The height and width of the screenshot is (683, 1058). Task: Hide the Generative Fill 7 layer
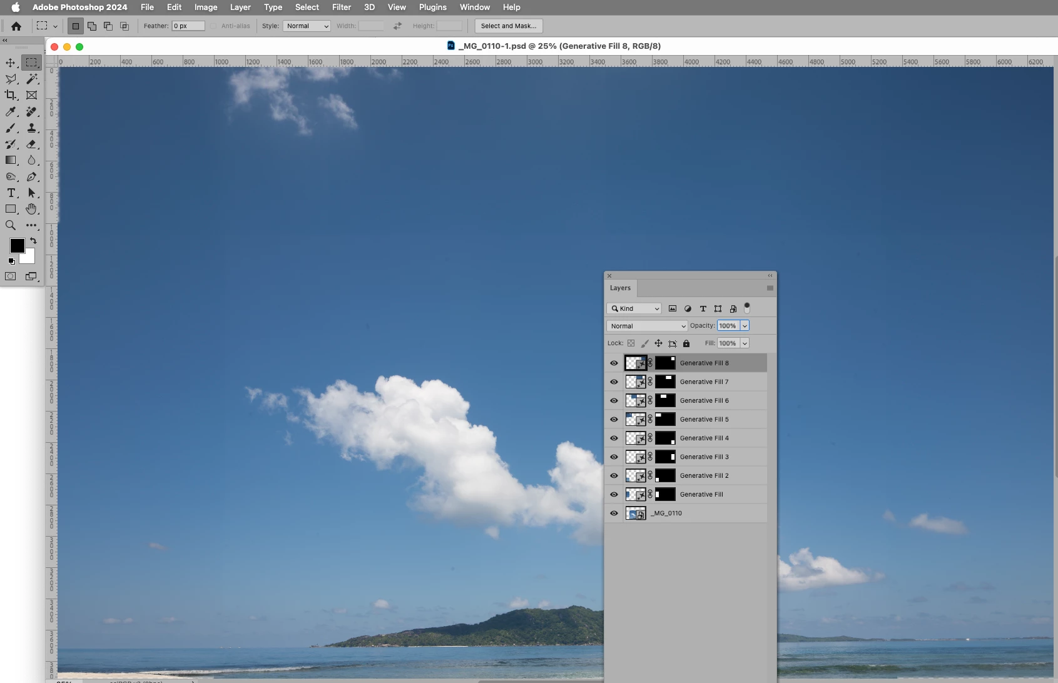tap(614, 382)
